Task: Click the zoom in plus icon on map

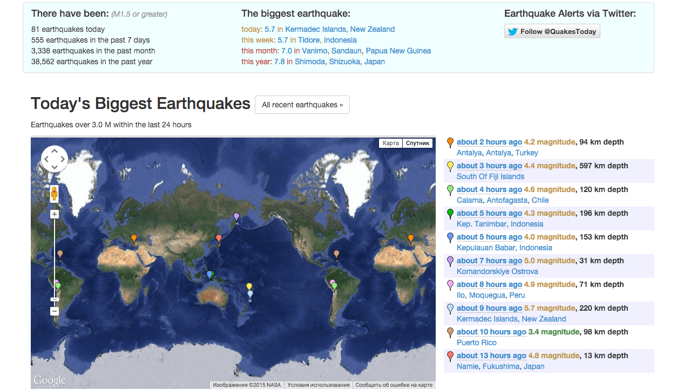Action: click(x=54, y=214)
